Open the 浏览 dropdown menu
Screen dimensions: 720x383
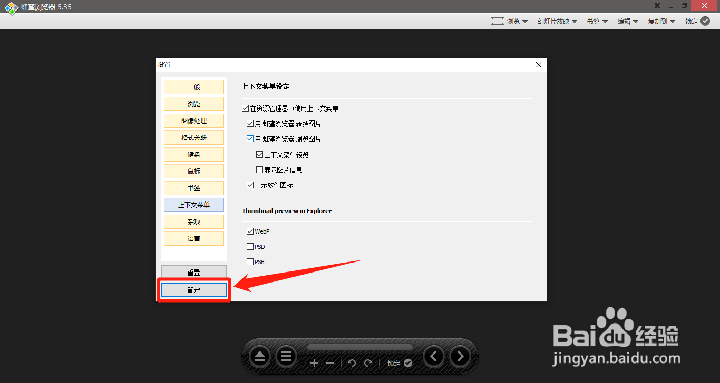[x=517, y=22]
